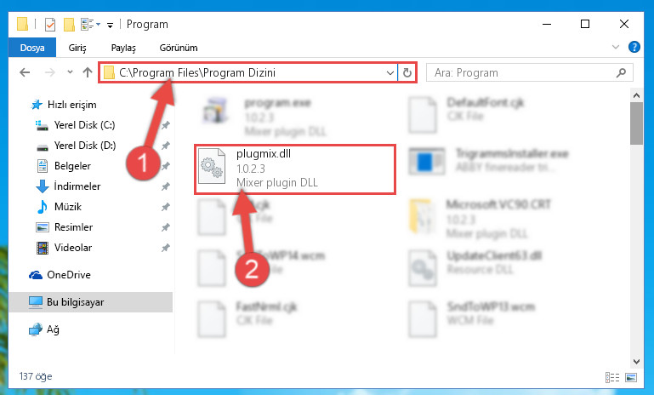This screenshot has height=395, width=654.
Task: Open the Dosya menu tab
Action: [x=32, y=48]
